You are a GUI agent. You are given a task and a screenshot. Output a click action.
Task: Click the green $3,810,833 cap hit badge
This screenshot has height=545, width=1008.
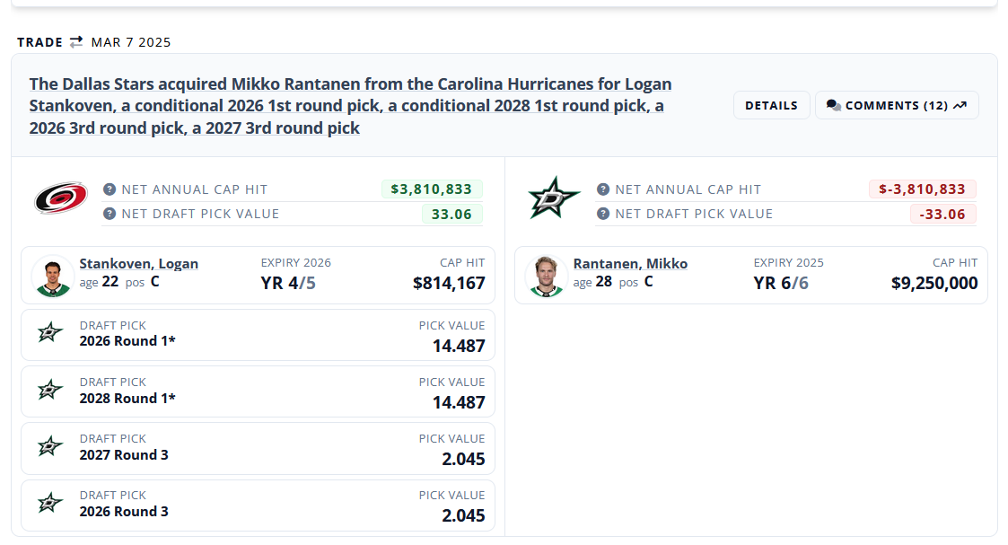(432, 189)
